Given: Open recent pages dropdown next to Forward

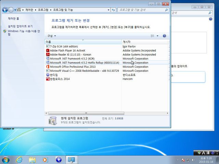Looking at the screenshot, I should pos(15,10).
